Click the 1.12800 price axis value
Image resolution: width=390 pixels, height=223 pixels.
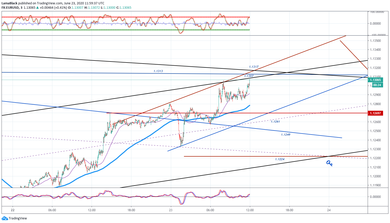(375, 104)
